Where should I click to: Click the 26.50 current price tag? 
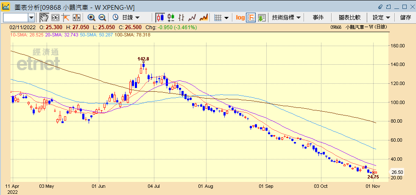[396, 172]
